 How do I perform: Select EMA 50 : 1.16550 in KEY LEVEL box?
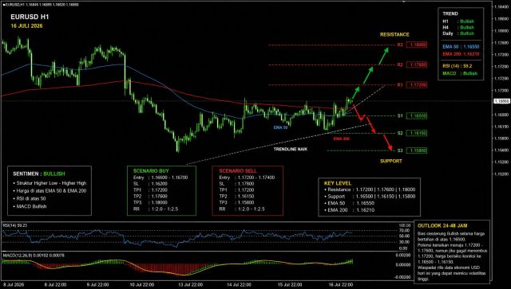click(x=350, y=203)
